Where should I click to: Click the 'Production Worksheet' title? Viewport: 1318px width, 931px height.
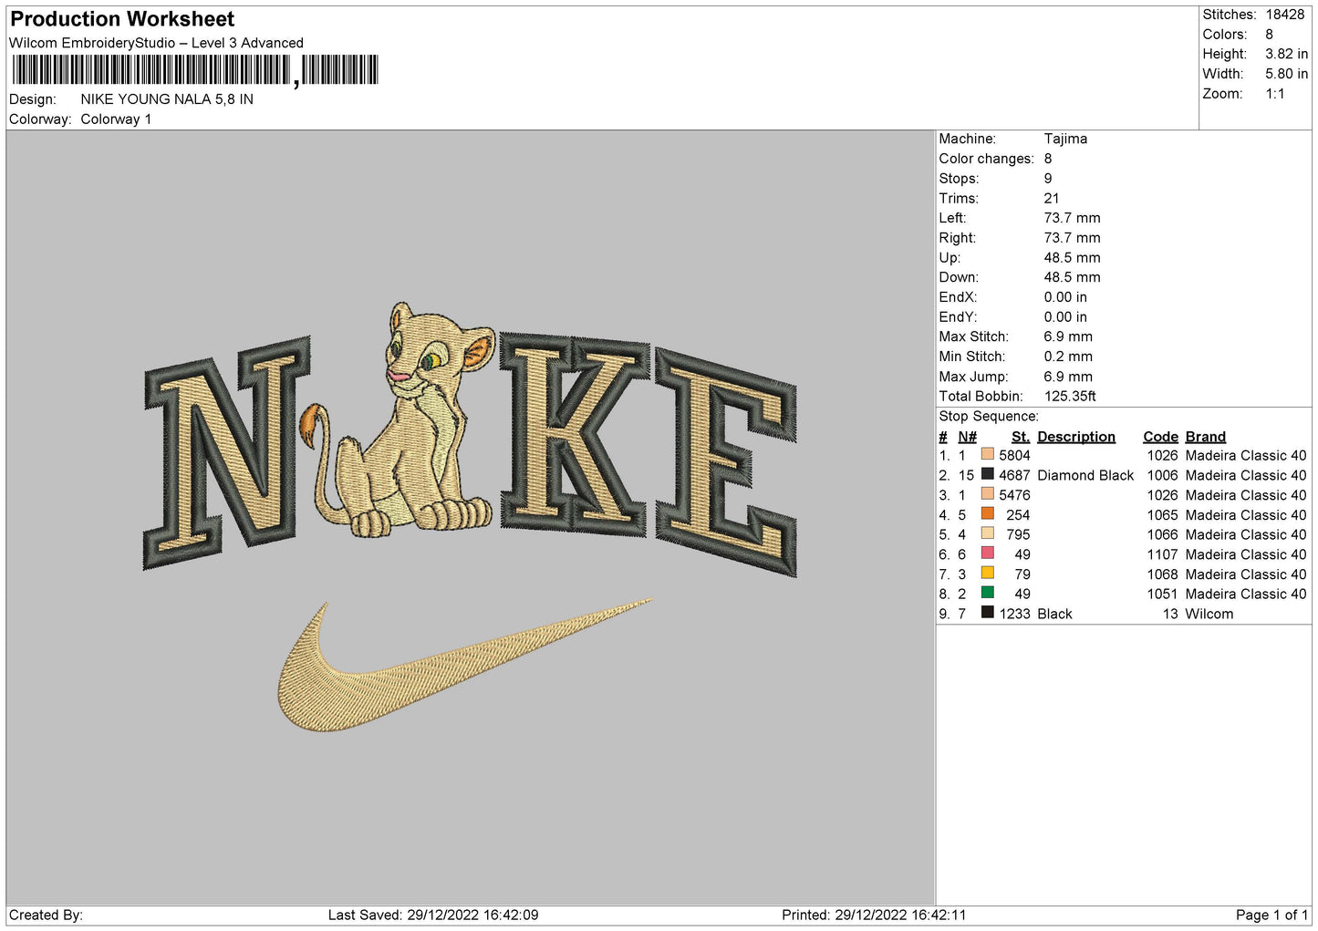[122, 19]
